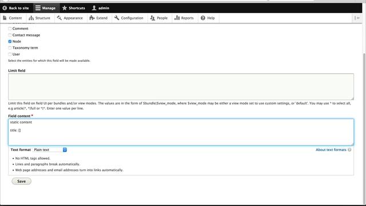Open the Help question mark icon
This screenshot has height=206, width=366.
point(203,18)
